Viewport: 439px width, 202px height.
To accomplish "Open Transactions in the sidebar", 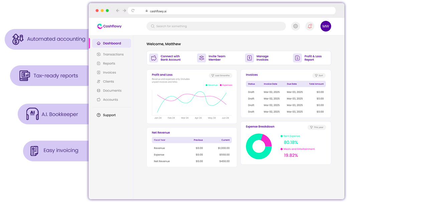I will (x=113, y=54).
